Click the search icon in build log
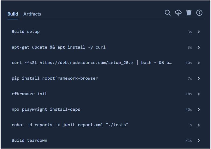 pos(168,13)
